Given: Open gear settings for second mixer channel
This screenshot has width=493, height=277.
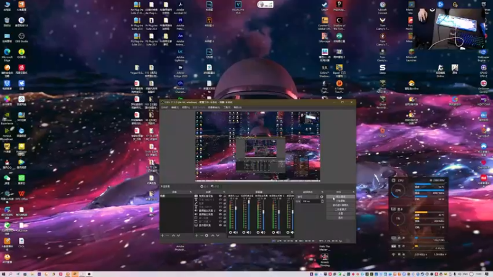Looking at the screenshot, I should (243, 233).
